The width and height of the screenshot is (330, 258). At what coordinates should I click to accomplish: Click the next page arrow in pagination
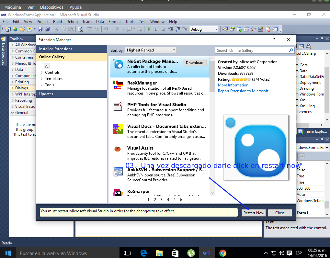(x=181, y=199)
